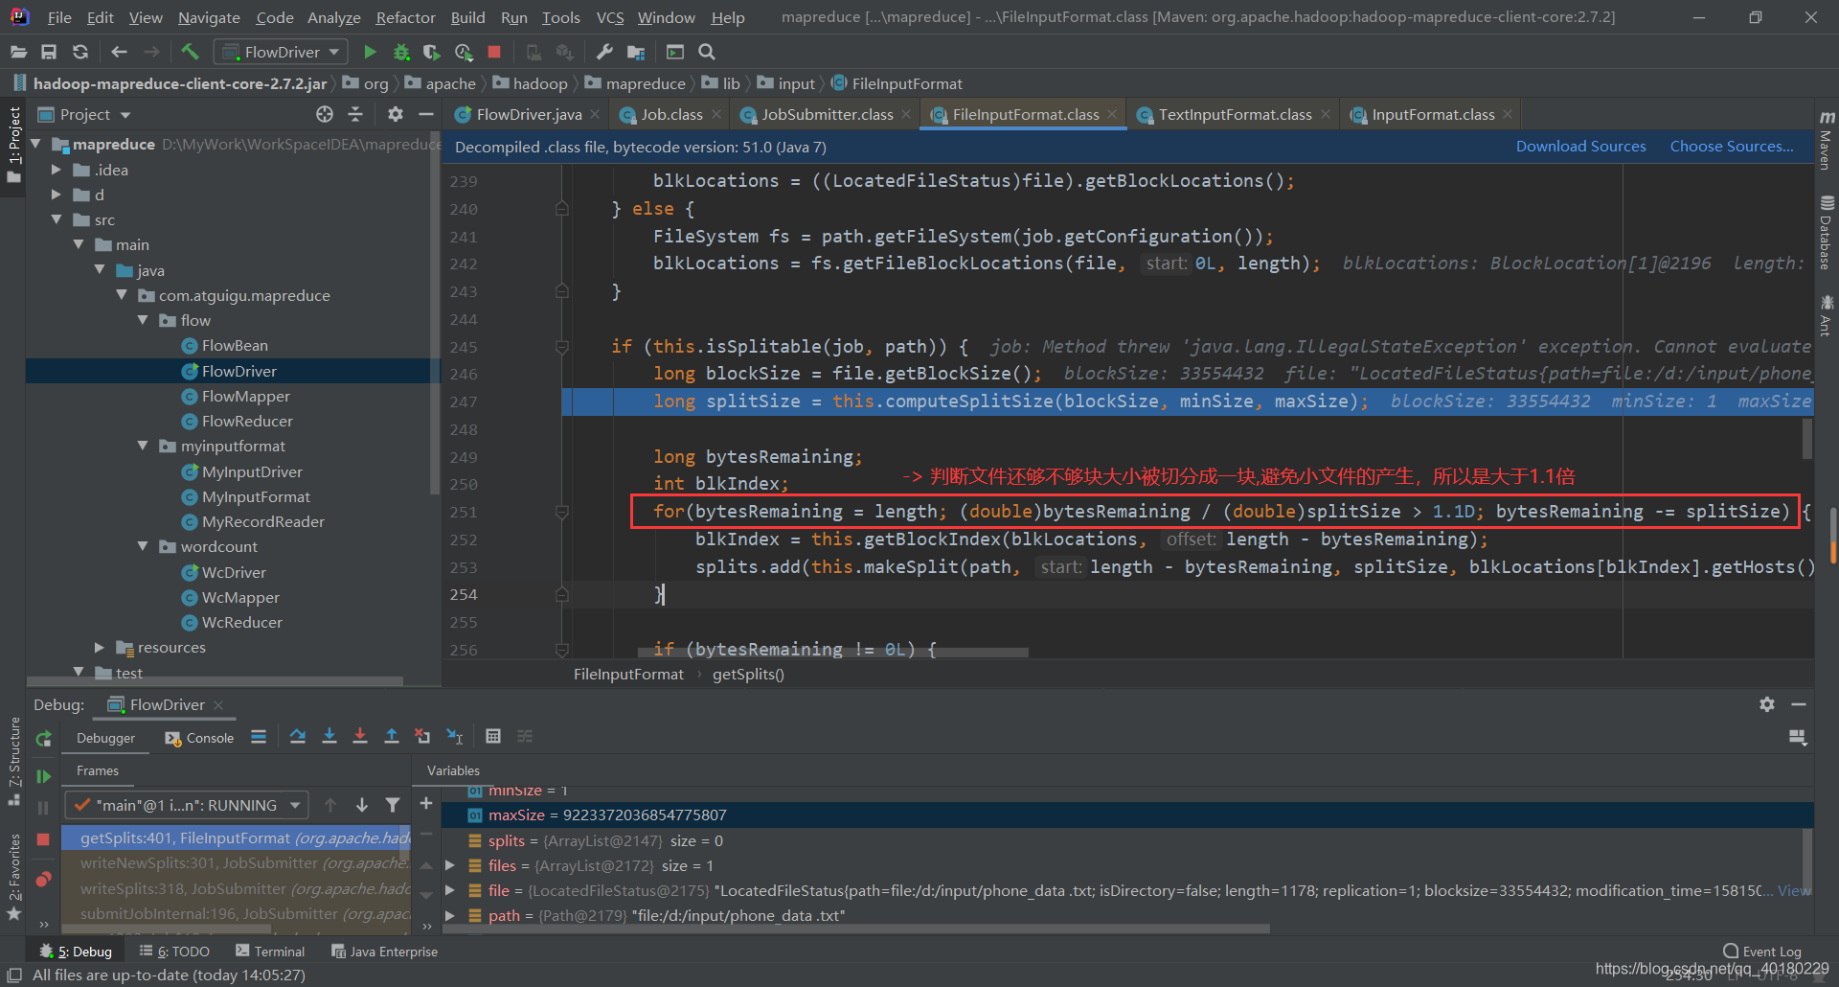Stop debugging via the red square in the Debug panel
The image size is (1839, 987).
point(43,839)
